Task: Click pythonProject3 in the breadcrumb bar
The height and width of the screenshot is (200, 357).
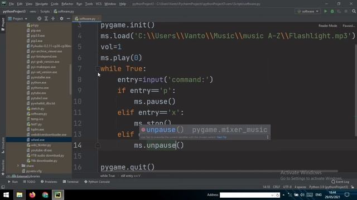Action: [x=14, y=11]
